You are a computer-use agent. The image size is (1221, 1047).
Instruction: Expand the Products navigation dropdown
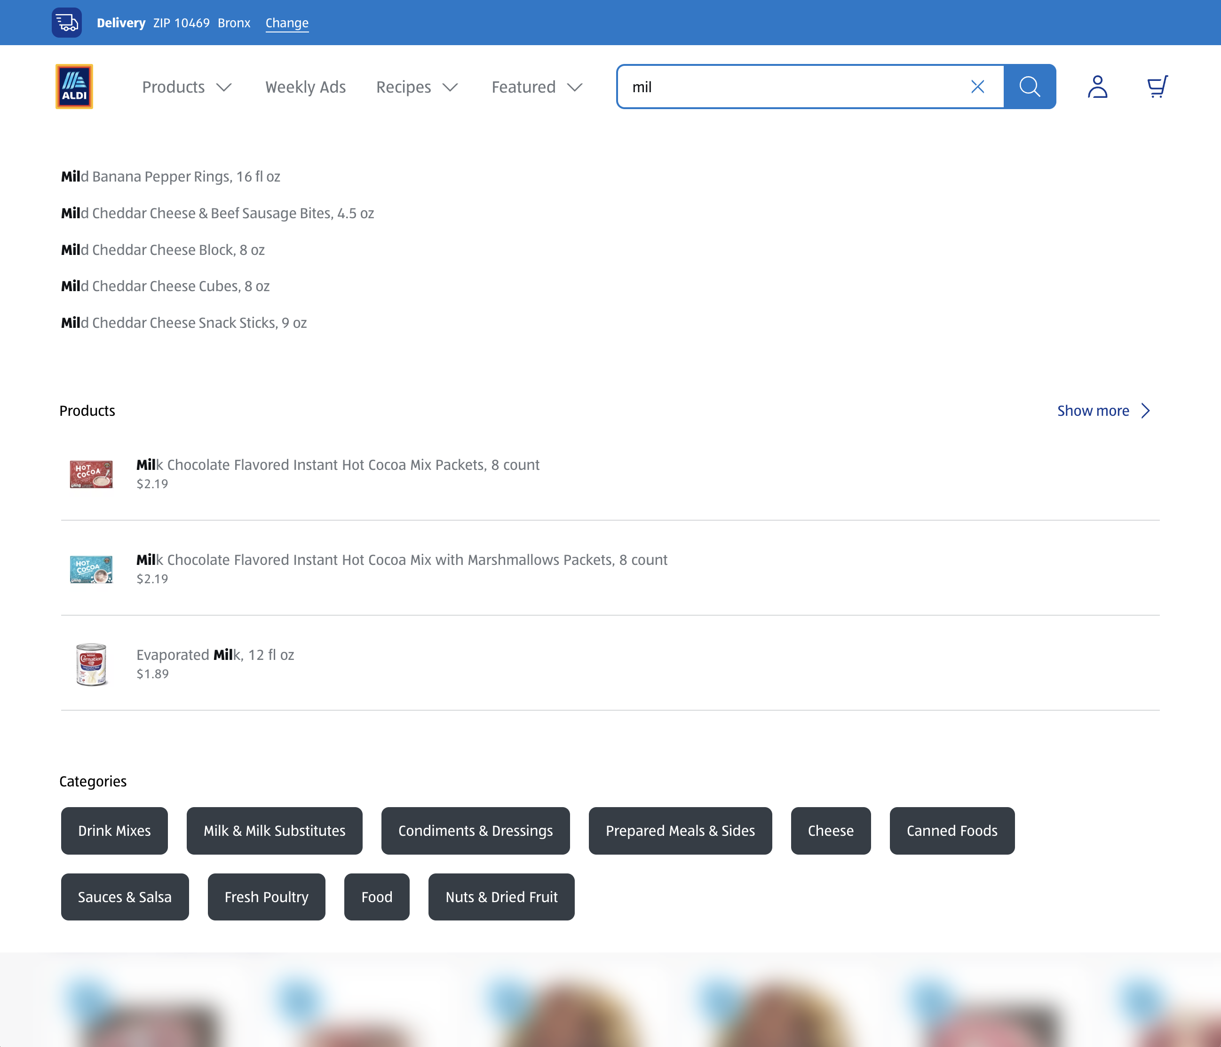186,87
